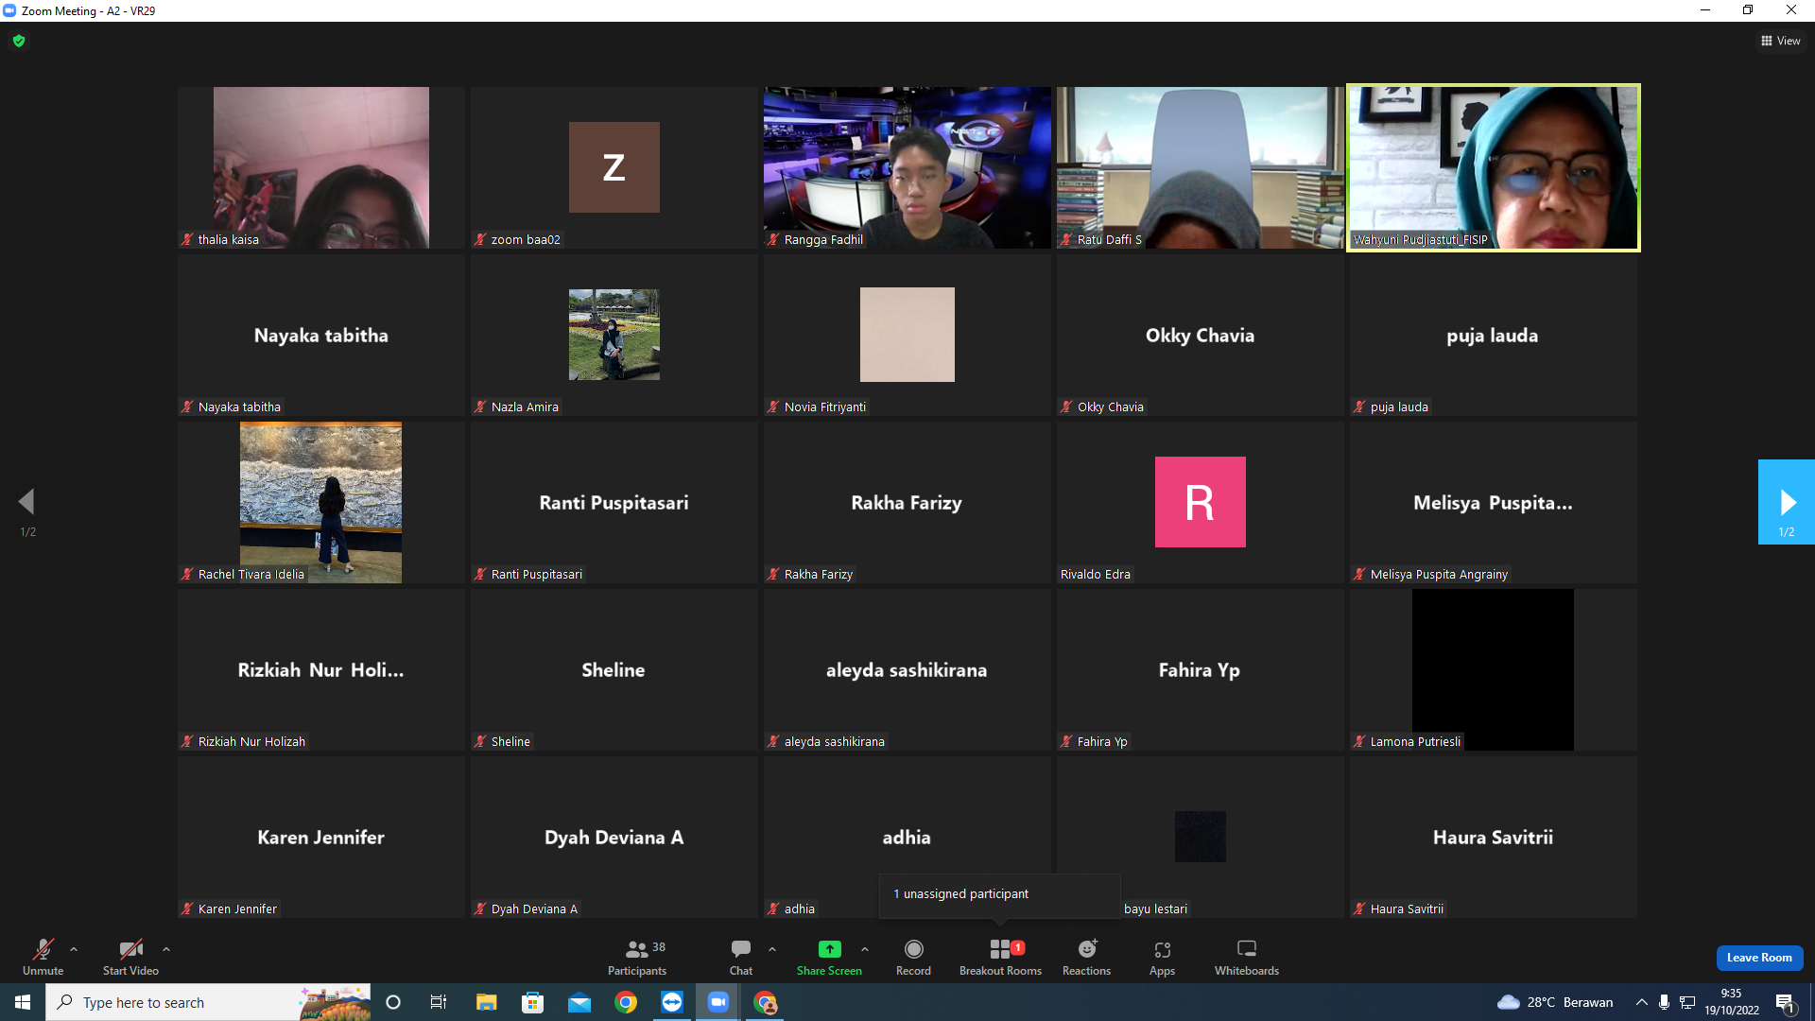Open Google Chrome from the taskbar
This screenshot has width=1815, height=1021.
point(626,1002)
